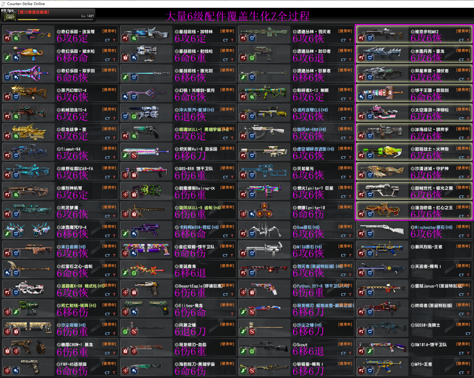Click green boot attachment icon on 奇幻乐园·呲水枪
The height and width of the screenshot is (378, 474).
coord(7,58)
